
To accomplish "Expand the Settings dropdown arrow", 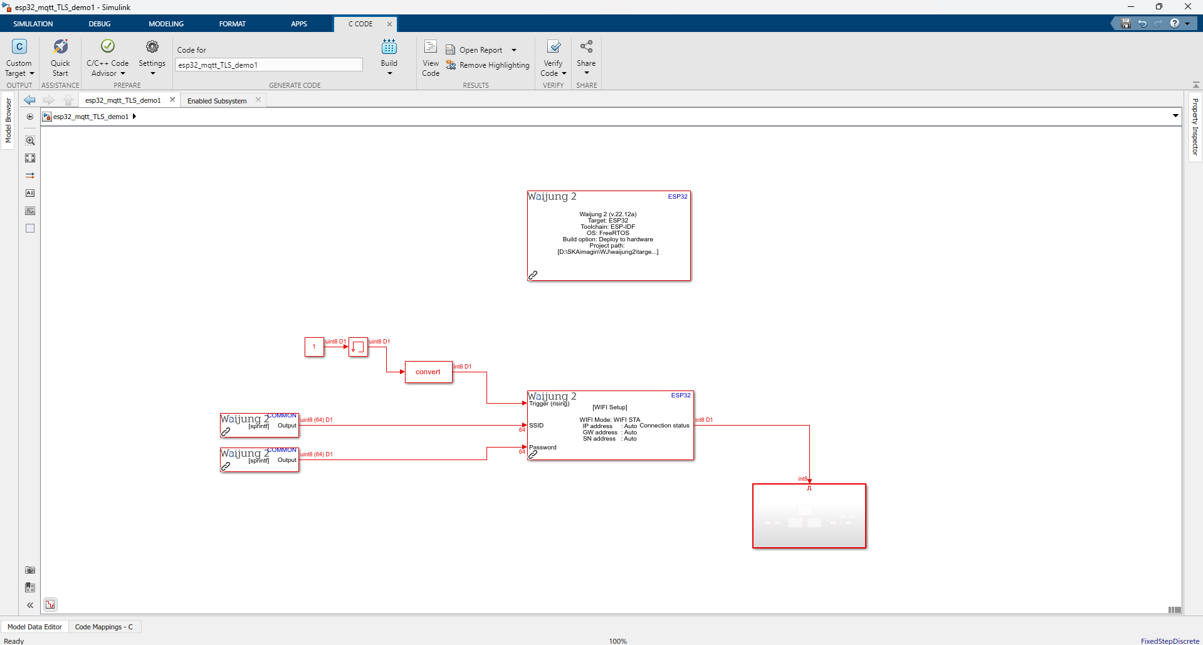I will (152, 74).
